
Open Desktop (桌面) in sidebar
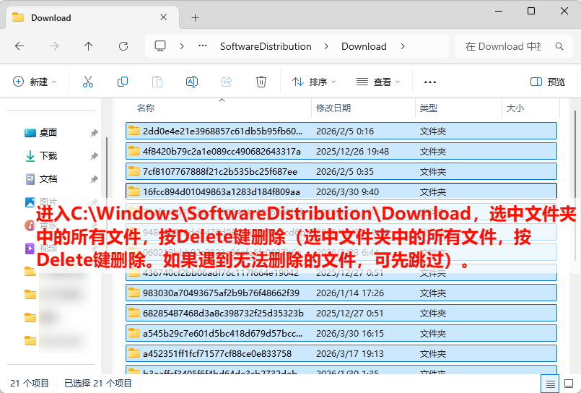[x=48, y=133]
